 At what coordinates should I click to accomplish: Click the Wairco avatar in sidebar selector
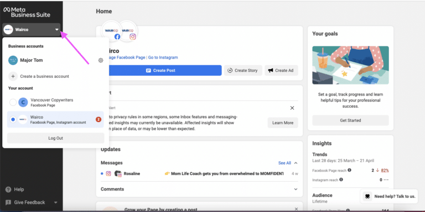pyautogui.click(x=8, y=29)
